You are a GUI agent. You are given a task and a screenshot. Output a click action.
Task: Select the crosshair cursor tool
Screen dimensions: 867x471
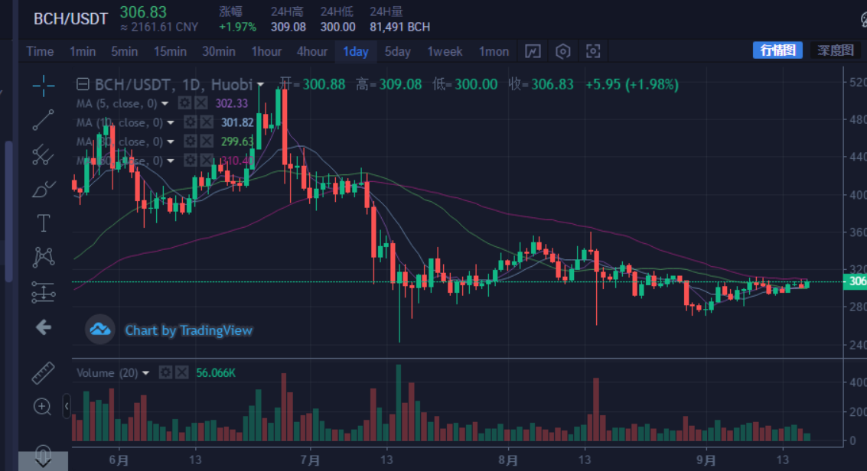coord(44,86)
